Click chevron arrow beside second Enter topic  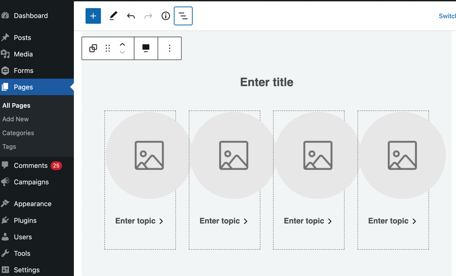245,221
